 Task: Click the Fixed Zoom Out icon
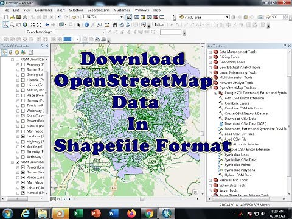click(39, 25)
